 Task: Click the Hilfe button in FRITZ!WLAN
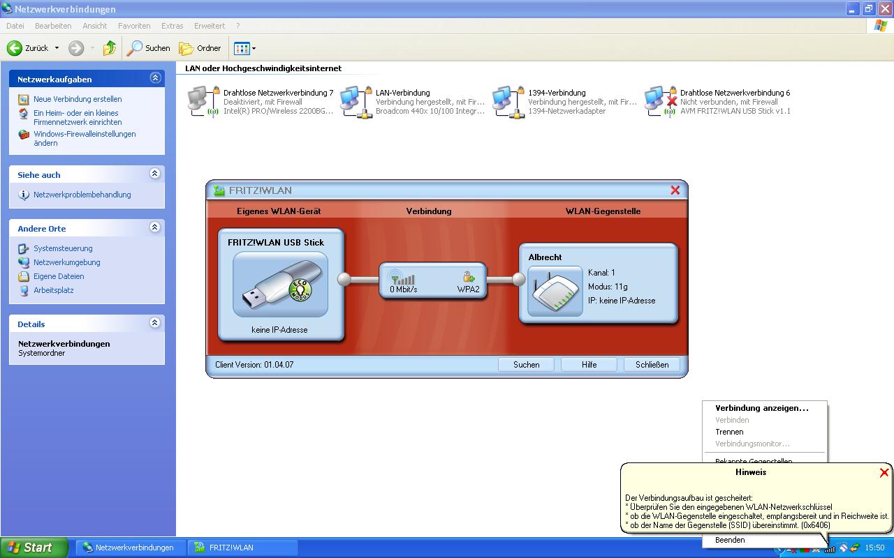(x=589, y=365)
